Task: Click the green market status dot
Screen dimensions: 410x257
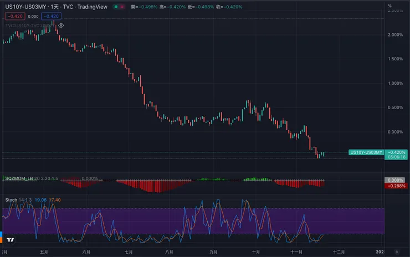Action: (116, 7)
